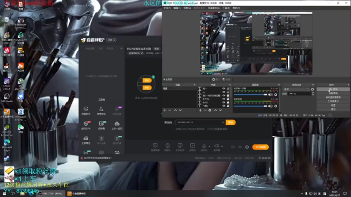
Task: Reveal stream key with eye icon in field
Action: 223,122
